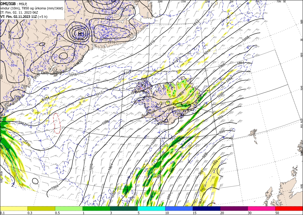Click the "VT: Fim. 02.11.2023 11Z (+5 h)" line
The image size is (303, 215).
click(x=24, y=17)
